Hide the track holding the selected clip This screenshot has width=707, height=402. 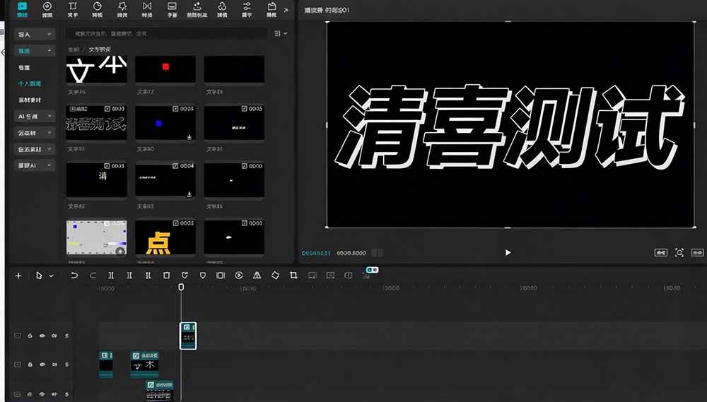pyautogui.click(x=42, y=336)
